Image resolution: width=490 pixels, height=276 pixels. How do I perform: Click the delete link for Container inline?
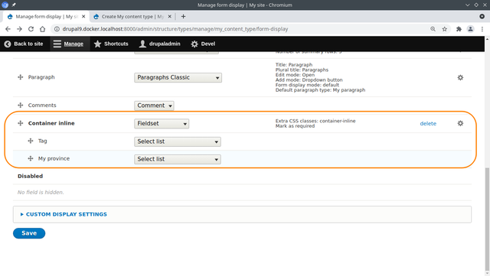click(x=428, y=124)
